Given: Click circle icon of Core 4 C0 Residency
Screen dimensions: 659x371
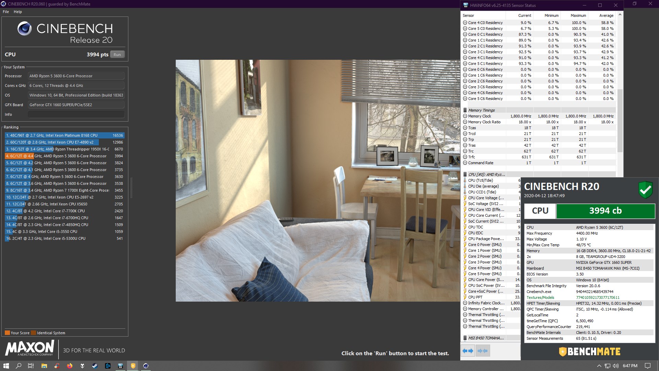Looking at the screenshot, I should pyautogui.click(x=465, y=23).
